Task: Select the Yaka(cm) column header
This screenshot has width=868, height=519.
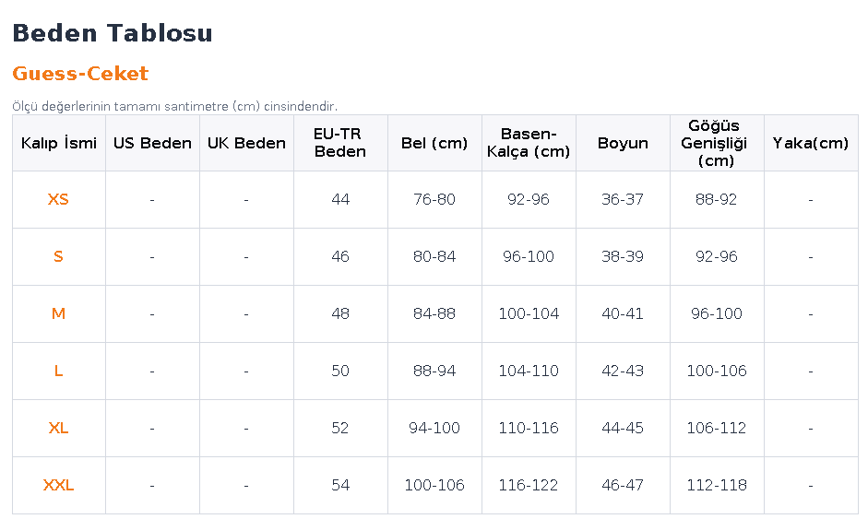Action: tap(811, 143)
